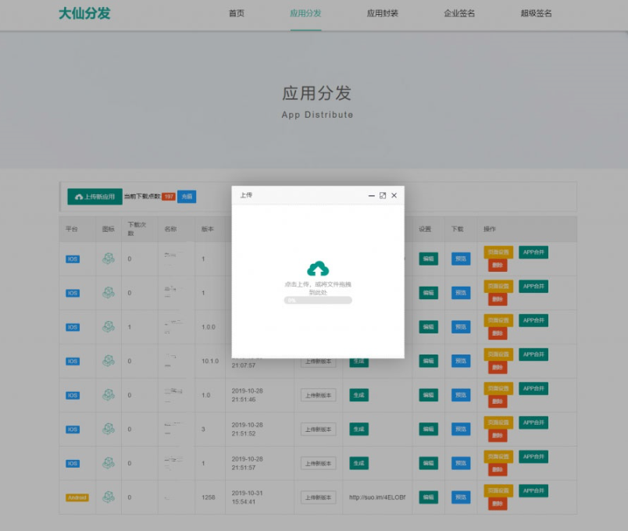
Task: Click the 点击上传 drop area text
Action: pos(318,288)
